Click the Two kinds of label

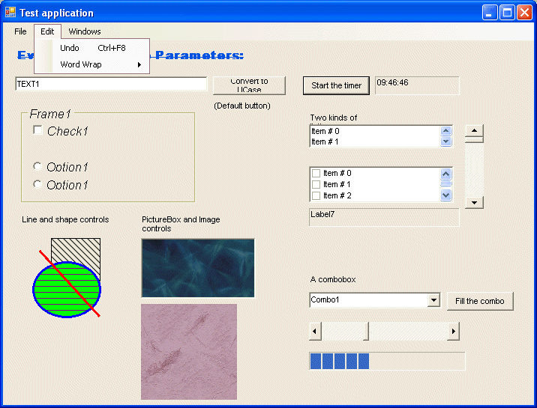point(334,118)
